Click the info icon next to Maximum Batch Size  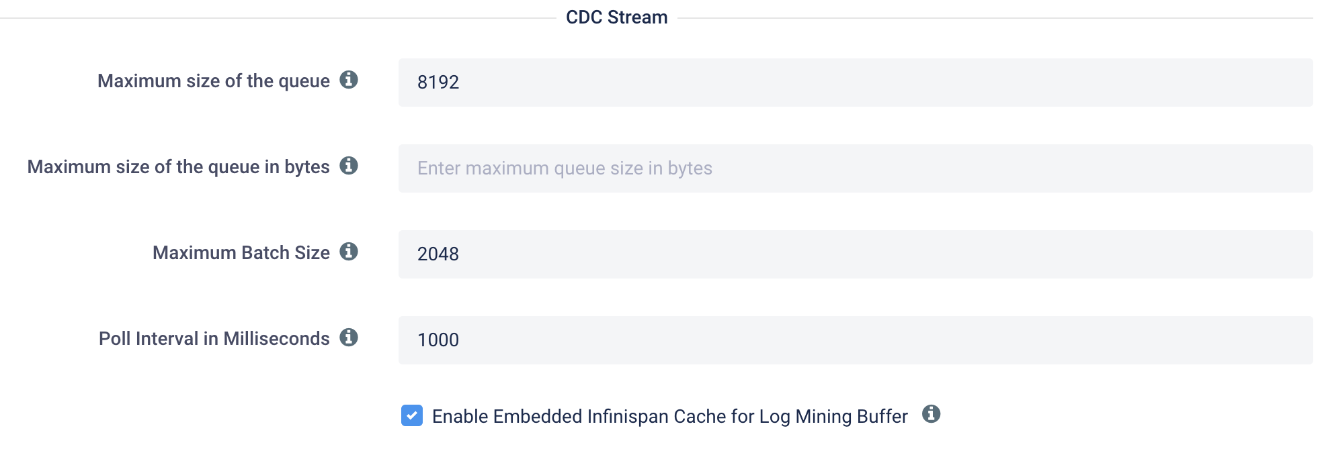[x=349, y=252]
